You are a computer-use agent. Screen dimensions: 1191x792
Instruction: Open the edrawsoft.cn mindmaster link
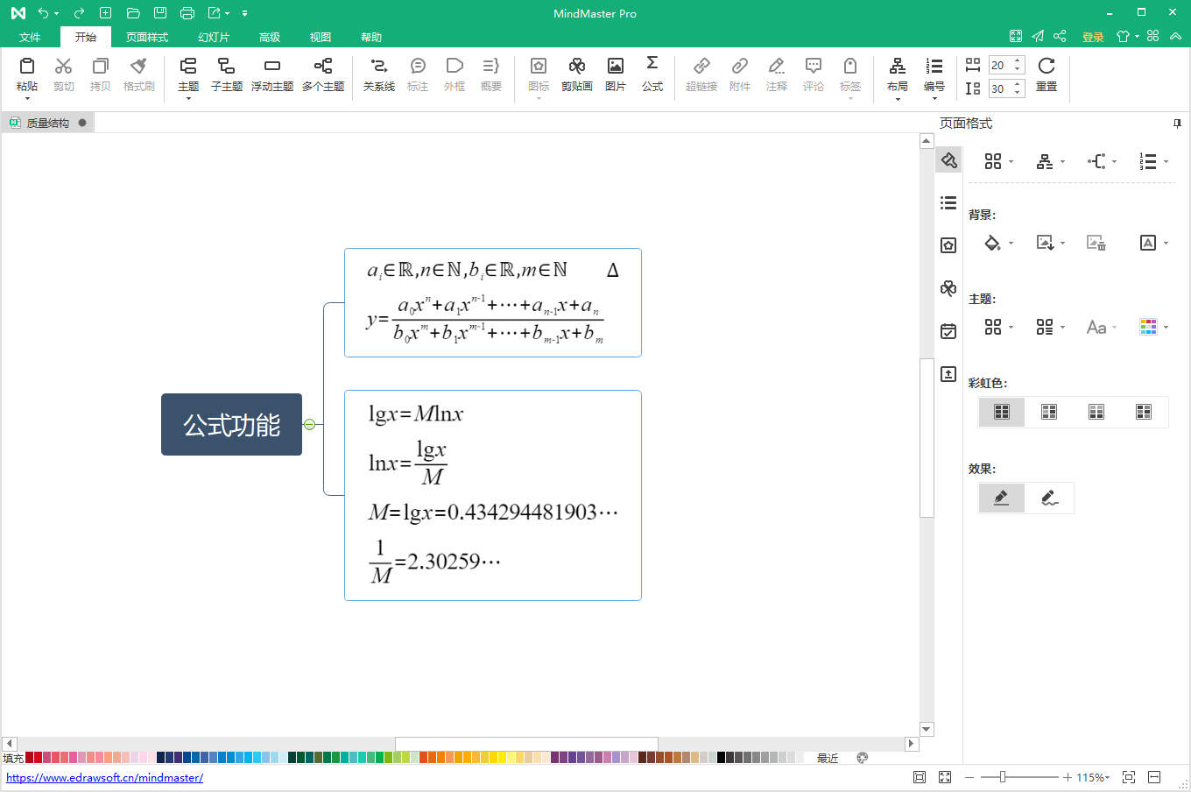point(105,777)
